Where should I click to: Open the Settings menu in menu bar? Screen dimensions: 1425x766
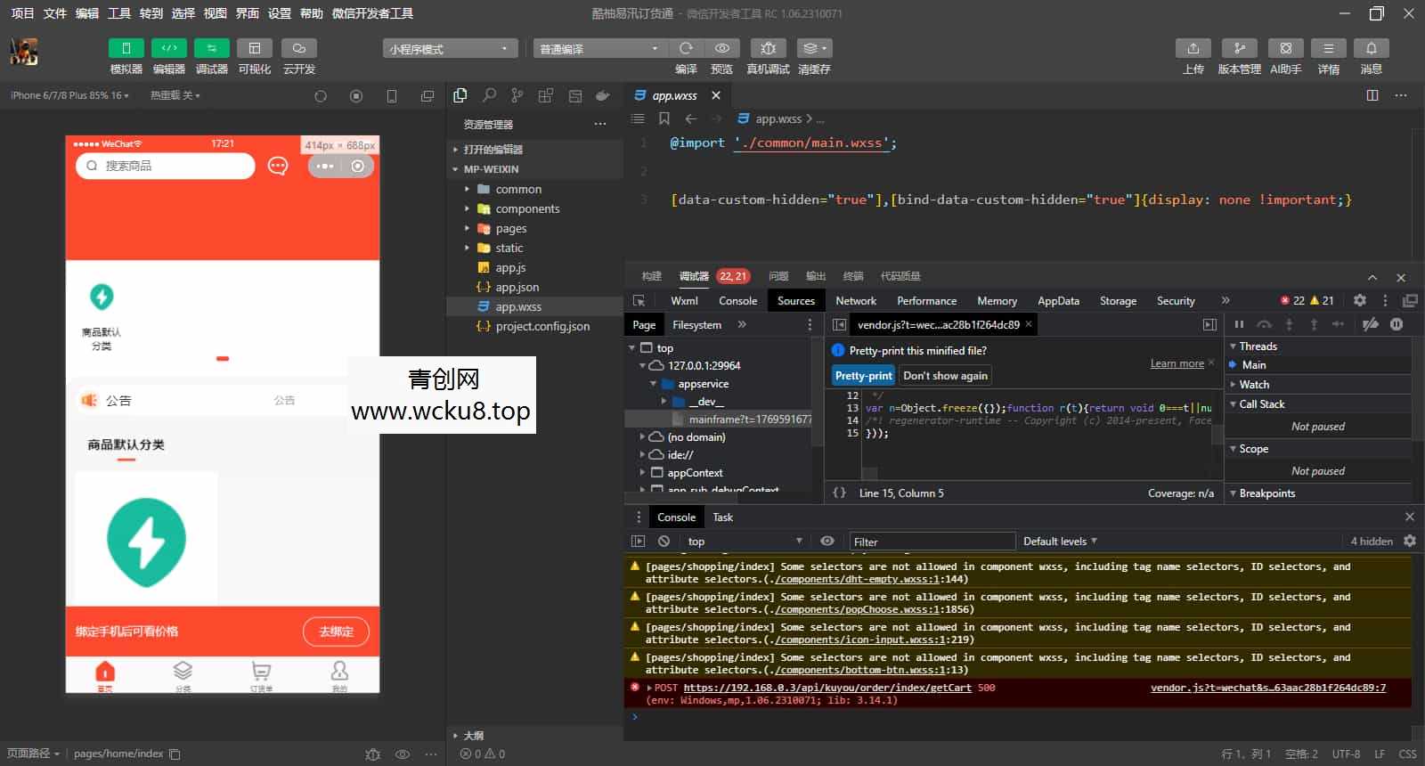(280, 13)
